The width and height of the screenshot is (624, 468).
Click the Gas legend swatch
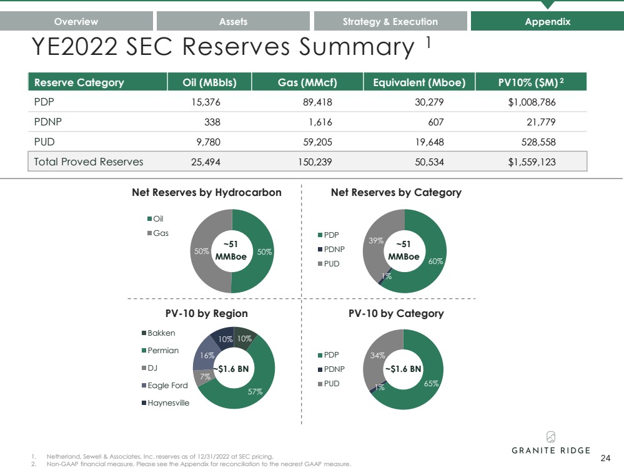point(149,233)
